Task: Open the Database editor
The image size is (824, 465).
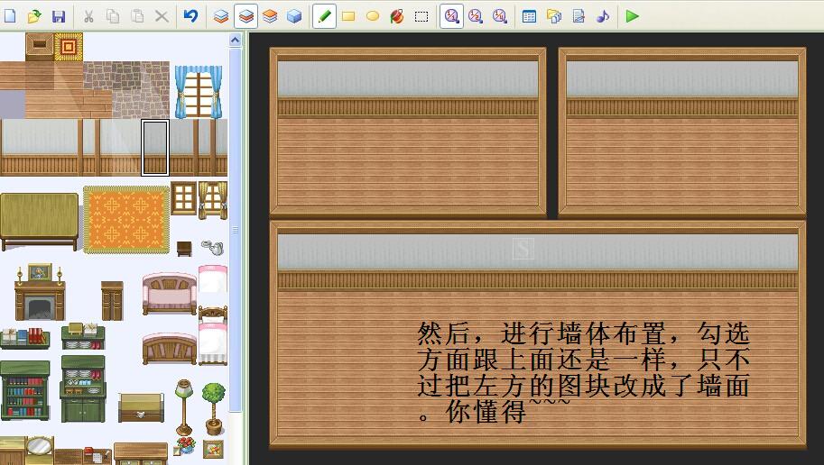Action: click(529, 16)
